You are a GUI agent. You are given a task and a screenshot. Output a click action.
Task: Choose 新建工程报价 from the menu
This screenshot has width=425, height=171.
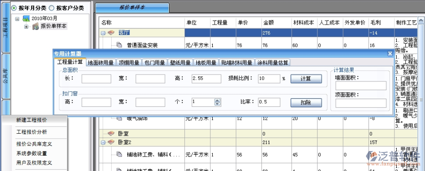click(x=31, y=120)
